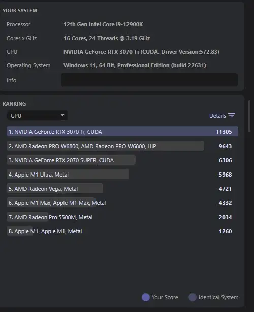254x312 pixels.
Task: Click the dropdown arrow of GPU selector
Action: pos(62,115)
